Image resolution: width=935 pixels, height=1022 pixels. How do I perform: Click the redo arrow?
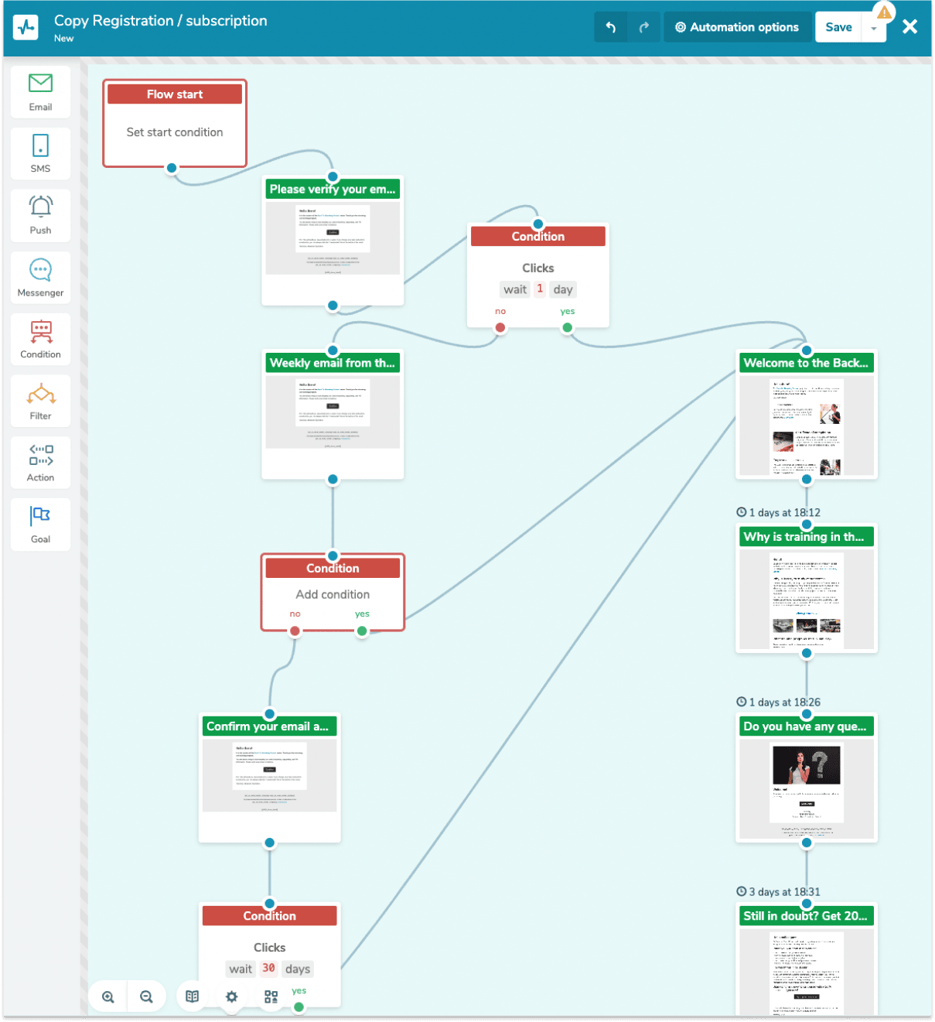644,26
